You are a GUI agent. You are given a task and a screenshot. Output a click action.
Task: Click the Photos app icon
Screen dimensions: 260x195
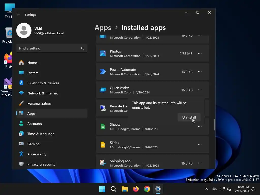pyautogui.click(x=103, y=53)
